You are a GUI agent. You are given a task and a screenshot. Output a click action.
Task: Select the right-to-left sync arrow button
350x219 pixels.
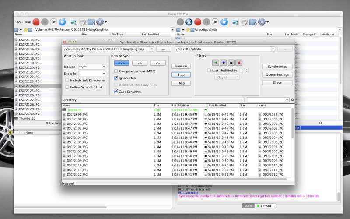coord(157,63)
